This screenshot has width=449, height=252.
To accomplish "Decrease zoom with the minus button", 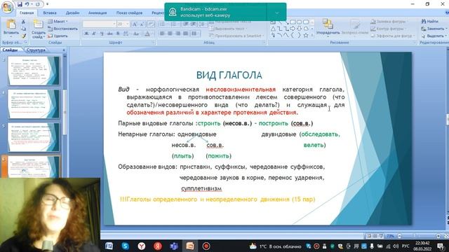I will pyautogui.click(x=399, y=236).
